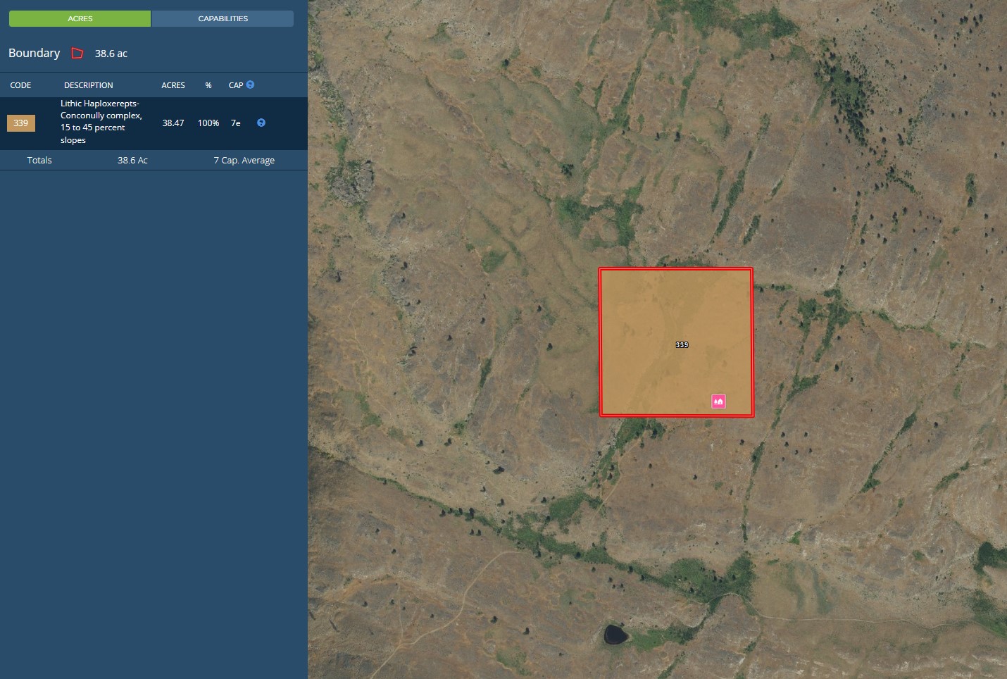Click the 339 label inside the map parcel
Viewport: 1007px width, 679px height.
pos(682,345)
